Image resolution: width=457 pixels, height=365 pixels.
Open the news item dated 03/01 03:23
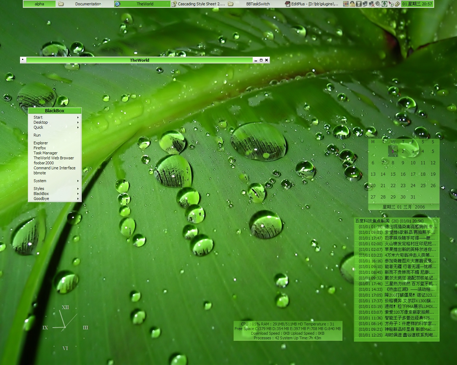[396, 255]
